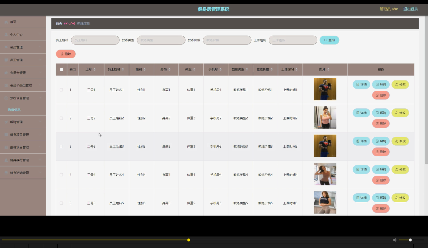Sort by 上课时间 header arrows

point(296,69)
